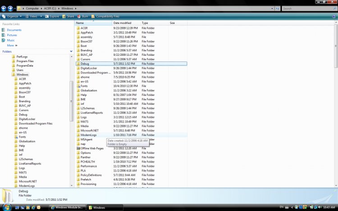Open Documents favorite link
Viewport: 338px width, 211px height.
[x=14, y=30]
